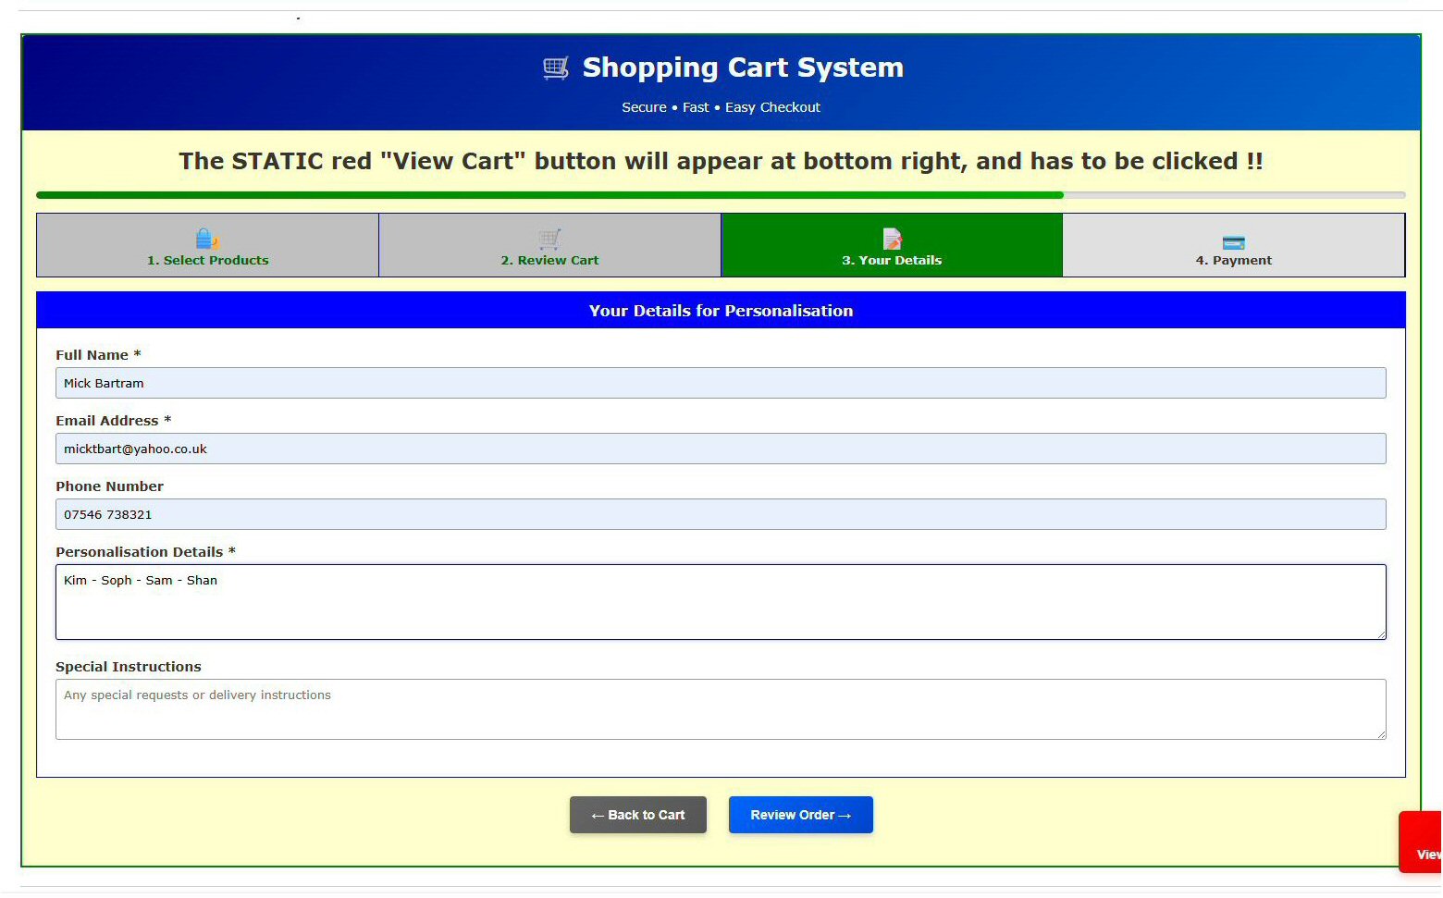Click the document icon above Your Details
The width and height of the screenshot is (1443, 898).
(892, 239)
